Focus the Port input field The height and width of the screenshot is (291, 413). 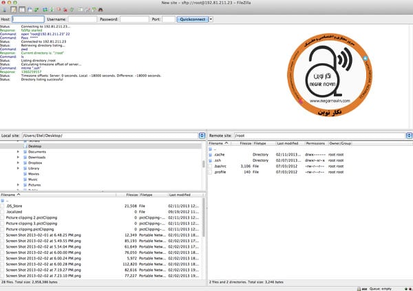tap(169, 19)
